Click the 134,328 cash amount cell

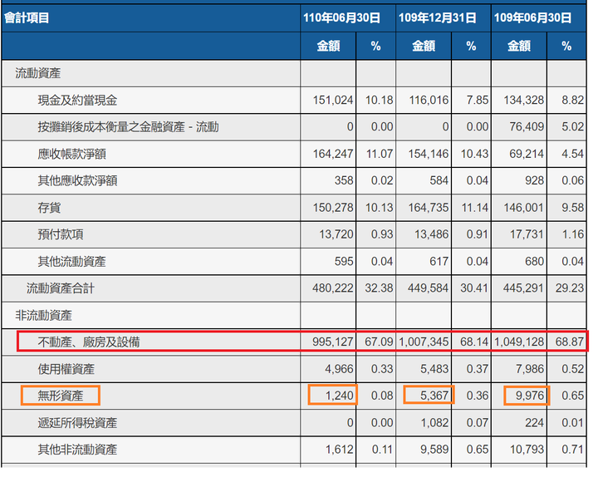(523, 101)
